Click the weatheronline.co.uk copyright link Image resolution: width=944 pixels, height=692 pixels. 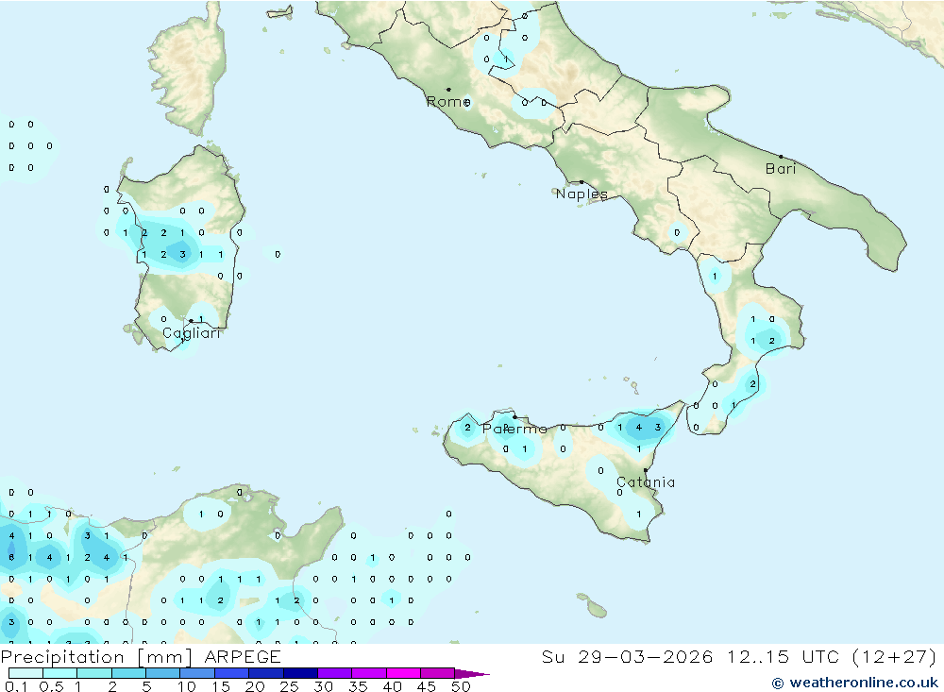click(x=855, y=683)
